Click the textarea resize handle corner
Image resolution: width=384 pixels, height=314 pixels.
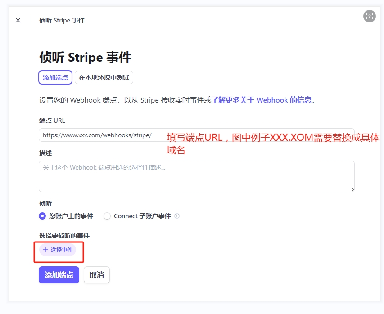[x=352, y=189]
